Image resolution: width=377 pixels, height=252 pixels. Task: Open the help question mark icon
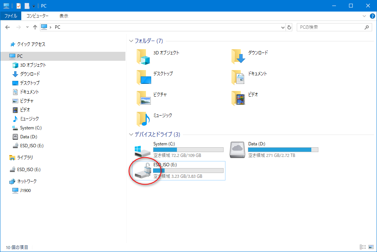(x=372, y=16)
